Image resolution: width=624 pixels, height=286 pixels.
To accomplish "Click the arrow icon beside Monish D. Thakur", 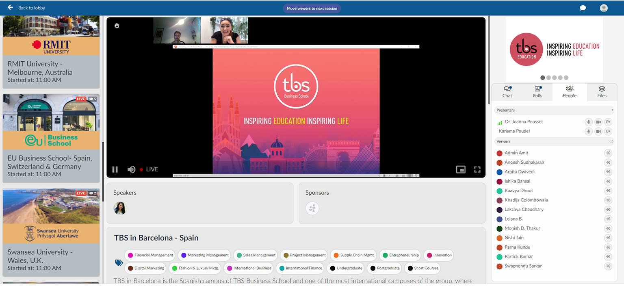I will (x=608, y=229).
